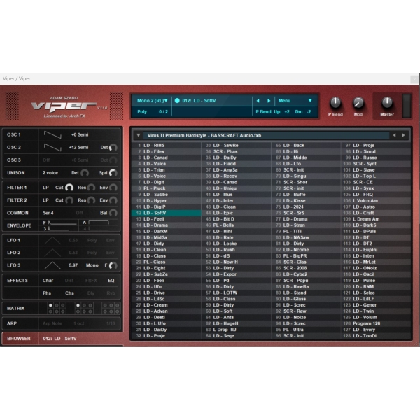Toggle the Dly delay effect
Viewport: 420px width, 420px height.
(x=91, y=293)
